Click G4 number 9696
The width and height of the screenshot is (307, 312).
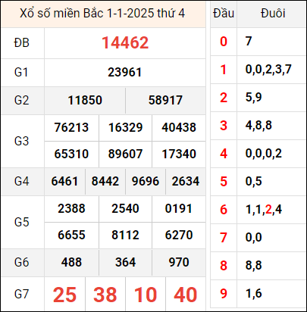click(146, 182)
